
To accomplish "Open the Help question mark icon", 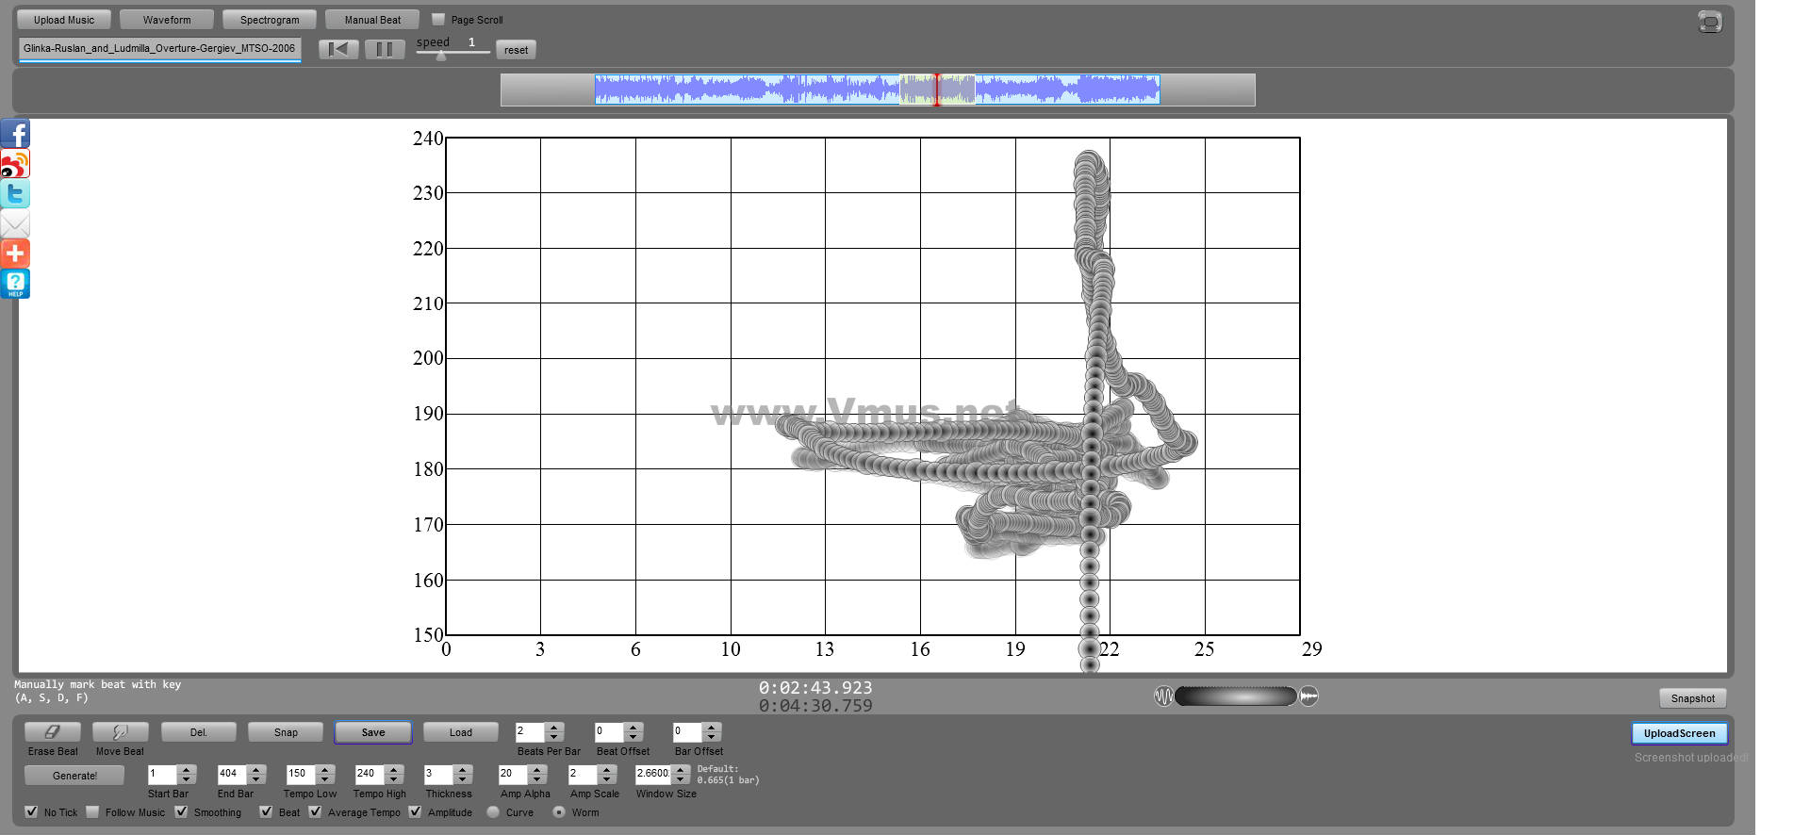I will 15,284.
